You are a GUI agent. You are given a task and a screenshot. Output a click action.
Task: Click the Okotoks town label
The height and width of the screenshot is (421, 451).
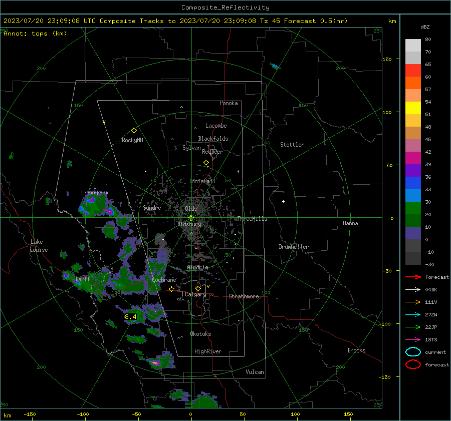(x=200, y=334)
